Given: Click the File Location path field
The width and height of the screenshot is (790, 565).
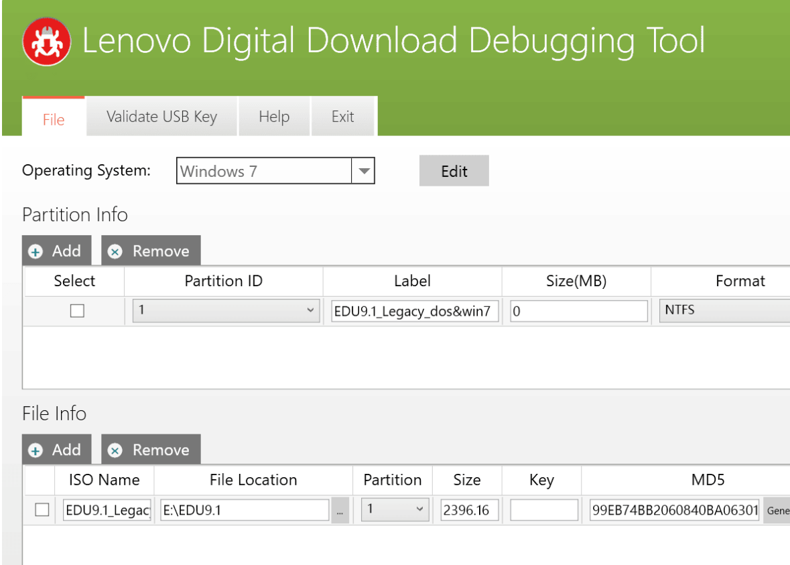Looking at the screenshot, I should (245, 509).
